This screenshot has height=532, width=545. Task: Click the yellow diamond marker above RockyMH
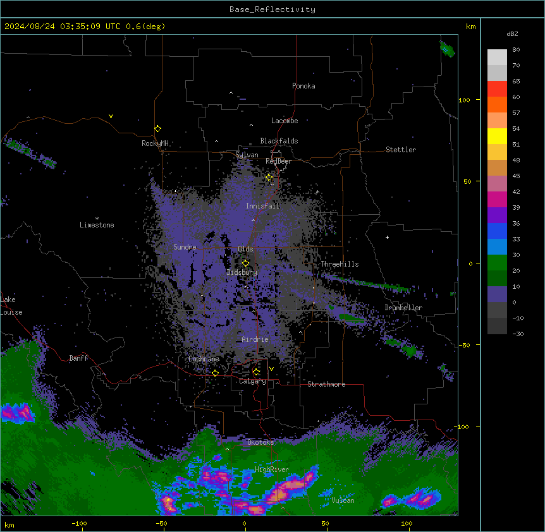tap(157, 129)
